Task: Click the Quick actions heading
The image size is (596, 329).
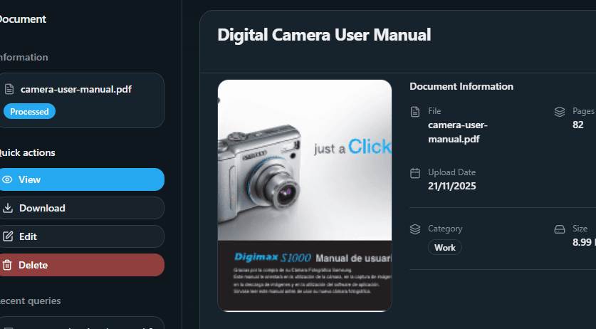Action: [x=26, y=152]
